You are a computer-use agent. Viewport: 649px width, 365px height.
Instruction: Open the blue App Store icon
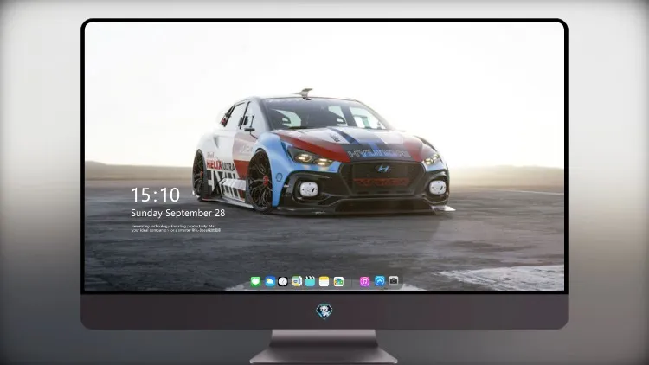(x=380, y=281)
